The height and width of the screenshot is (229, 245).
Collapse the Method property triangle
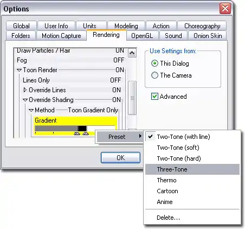[x=31, y=110]
